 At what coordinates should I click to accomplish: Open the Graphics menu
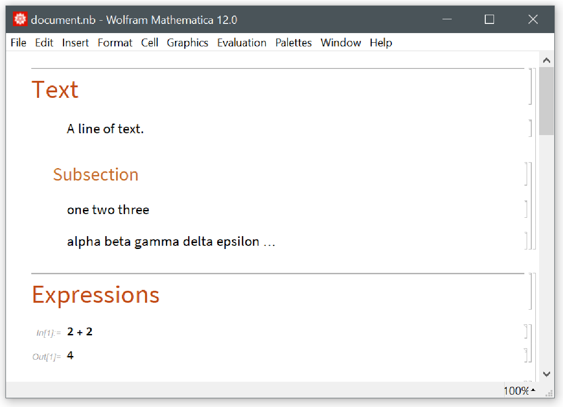pyautogui.click(x=187, y=43)
